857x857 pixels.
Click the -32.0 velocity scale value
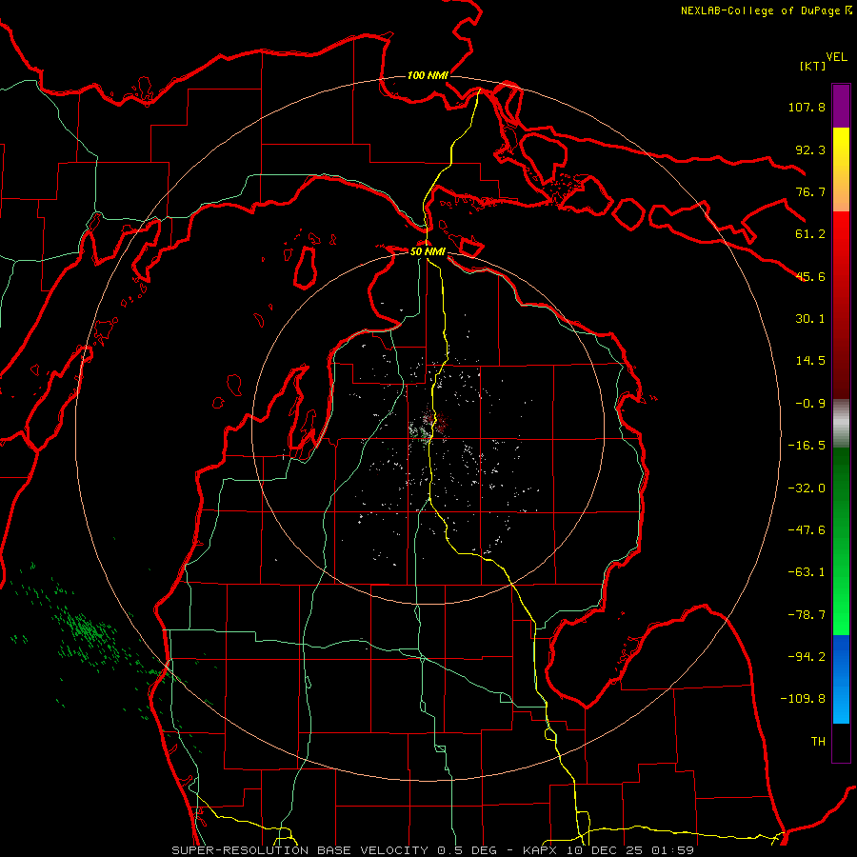pos(807,488)
